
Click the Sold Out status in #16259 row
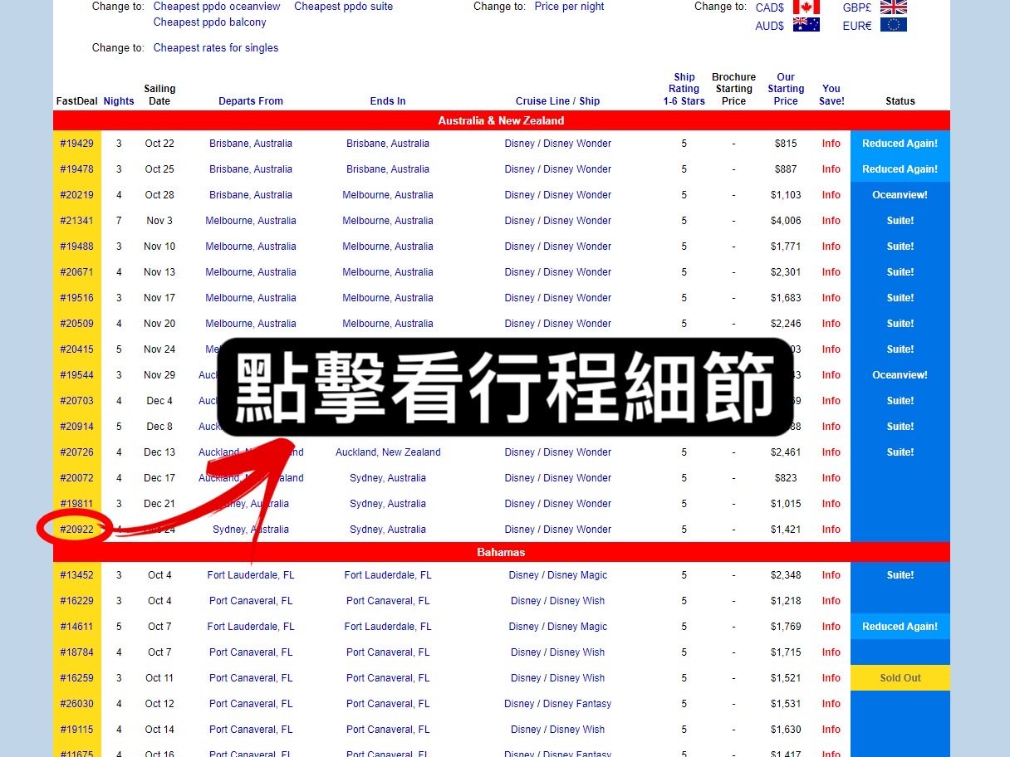coord(900,678)
